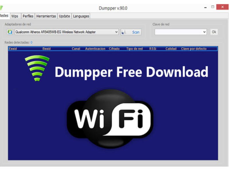Sort by the Essid column header
229x171 pixels.
13,49
